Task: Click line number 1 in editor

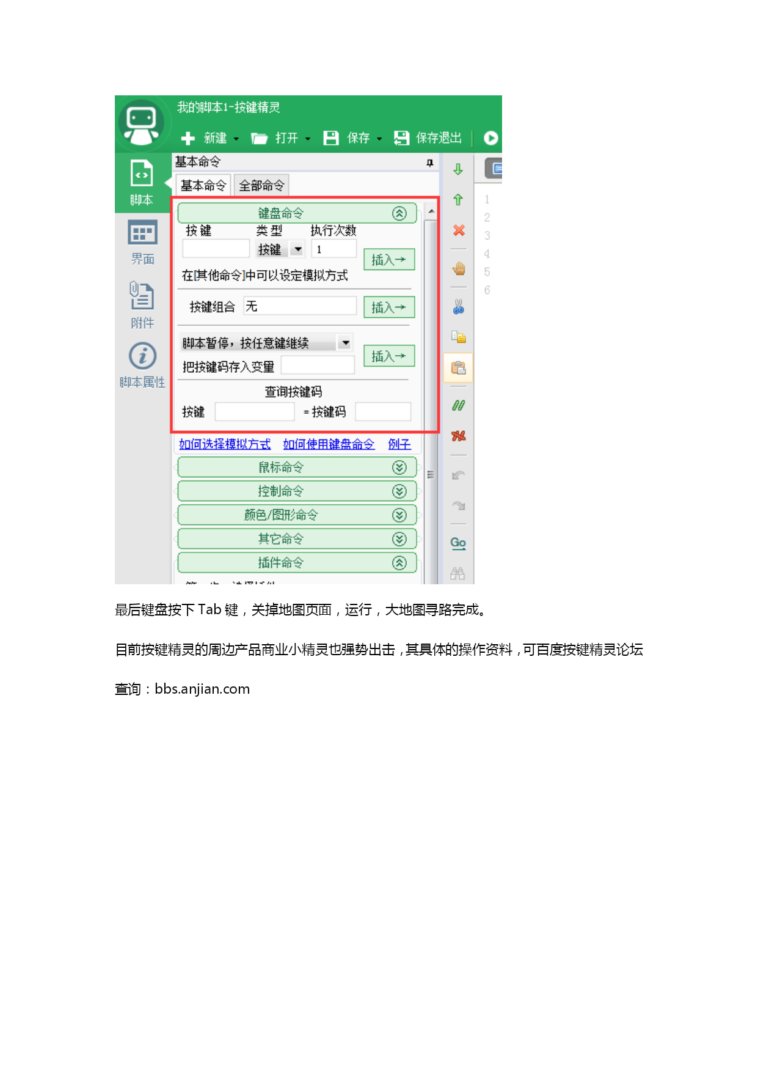Action: [x=487, y=199]
